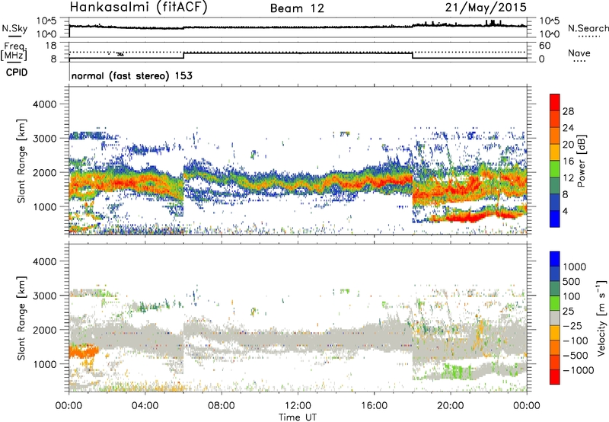This screenshot has width=609, height=422.
Task: Click the date '21/May/2015'
Action: (x=486, y=8)
